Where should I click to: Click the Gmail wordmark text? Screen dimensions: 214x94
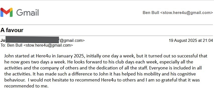(x=28, y=13)
